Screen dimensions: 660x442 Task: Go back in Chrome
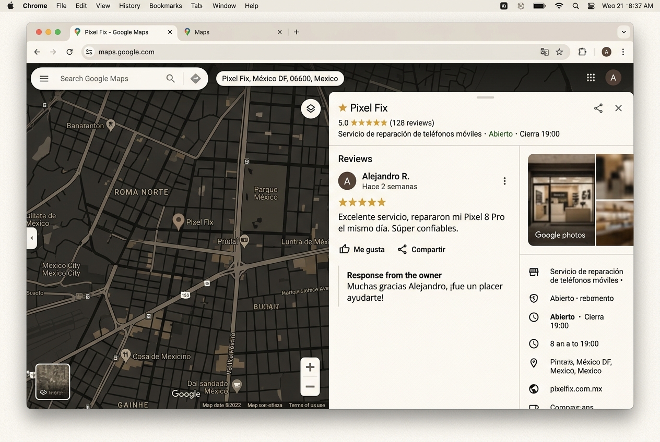(37, 52)
